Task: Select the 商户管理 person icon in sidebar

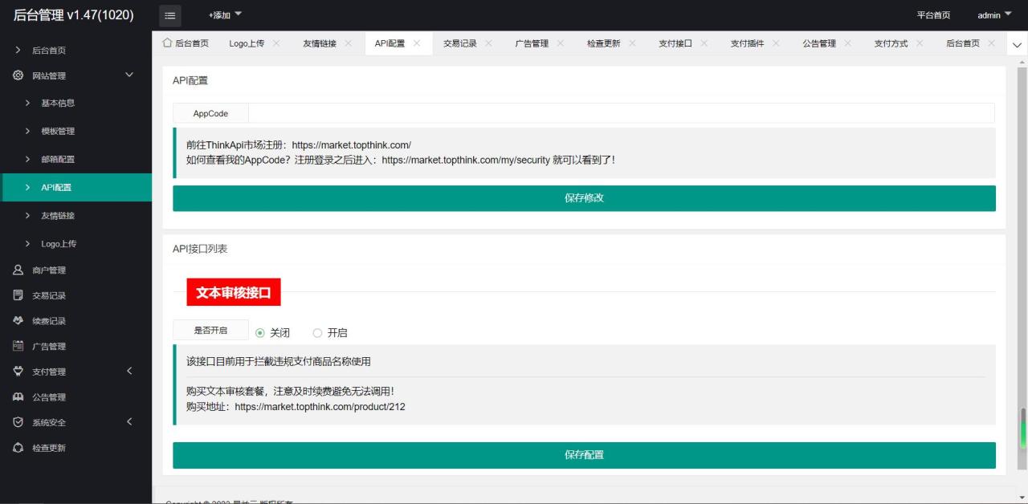Action: tap(18, 270)
